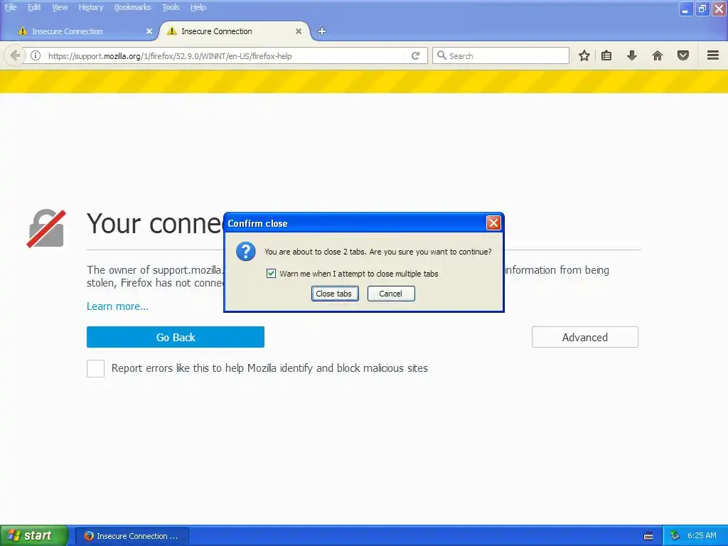Viewport: 728px width, 546px height.
Task: Click the Windows start button
Action: [33, 536]
